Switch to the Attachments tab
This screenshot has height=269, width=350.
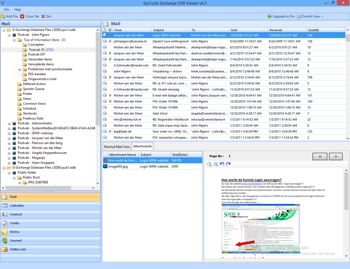pyautogui.click(x=142, y=146)
